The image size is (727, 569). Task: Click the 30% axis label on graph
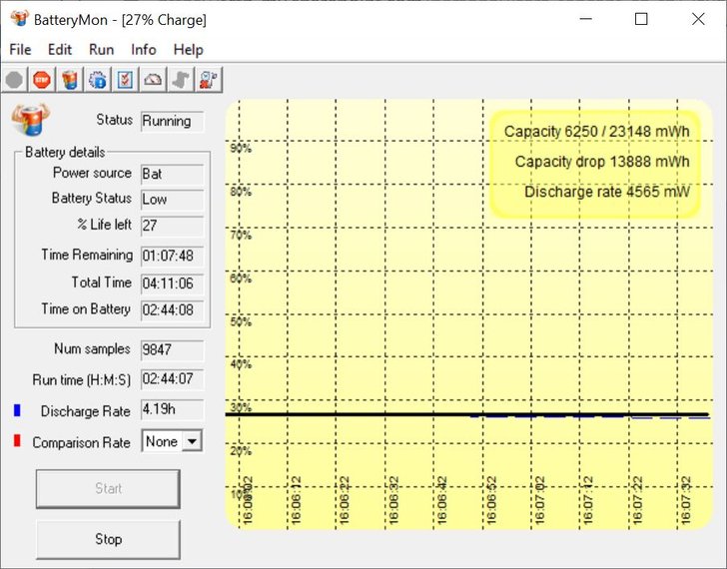click(241, 407)
